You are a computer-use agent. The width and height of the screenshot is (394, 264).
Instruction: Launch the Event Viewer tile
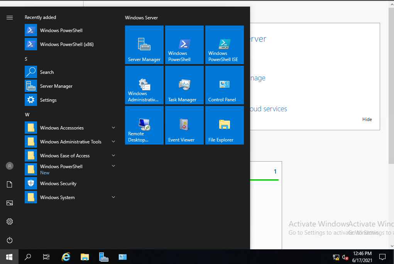(x=184, y=125)
